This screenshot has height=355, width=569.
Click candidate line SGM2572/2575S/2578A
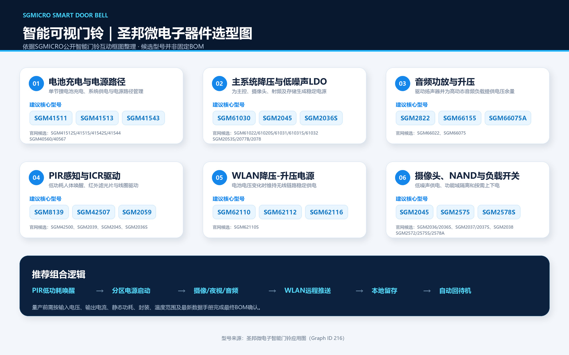coord(420,233)
